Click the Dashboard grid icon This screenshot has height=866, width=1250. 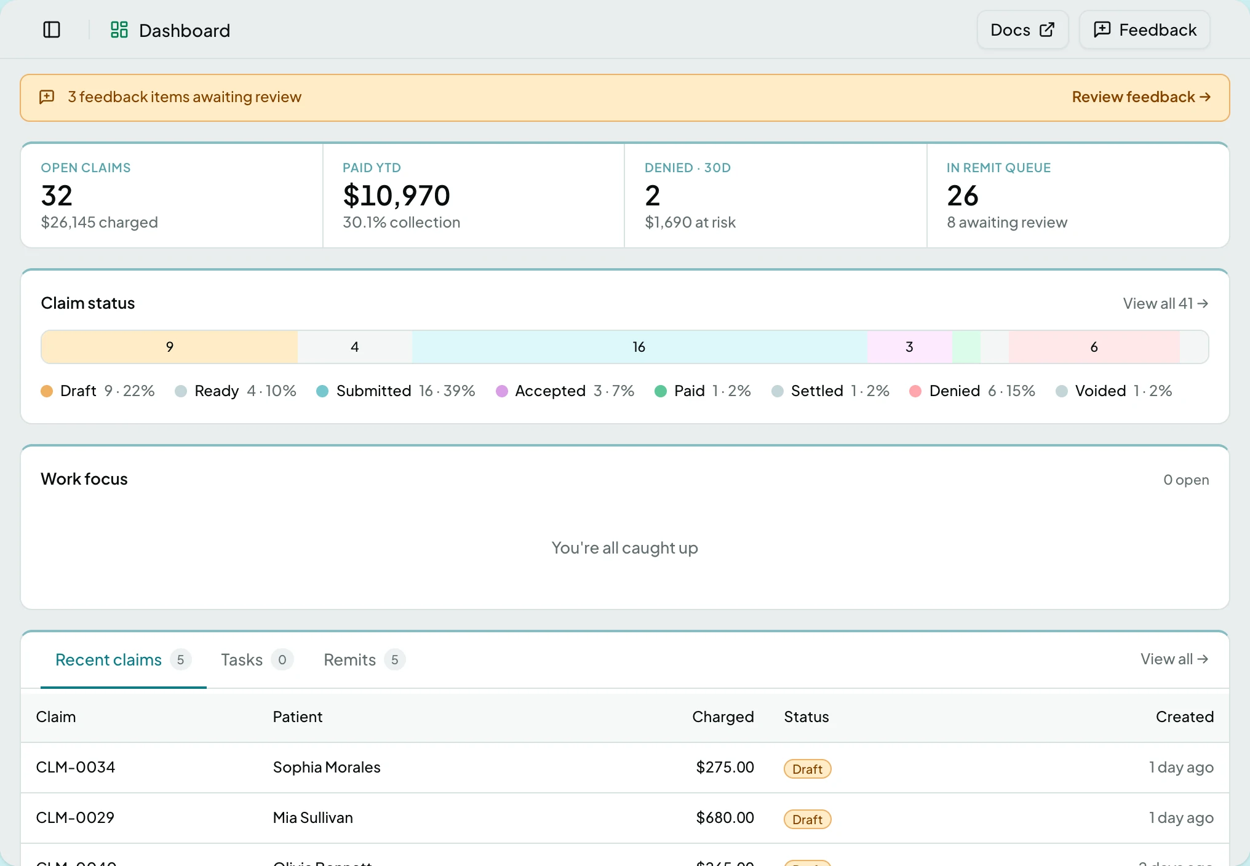pos(119,30)
